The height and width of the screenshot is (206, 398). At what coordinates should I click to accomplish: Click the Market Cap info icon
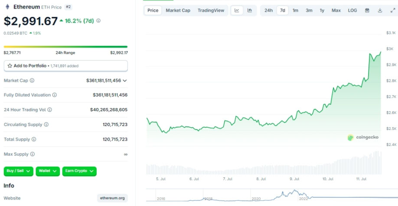click(32, 80)
